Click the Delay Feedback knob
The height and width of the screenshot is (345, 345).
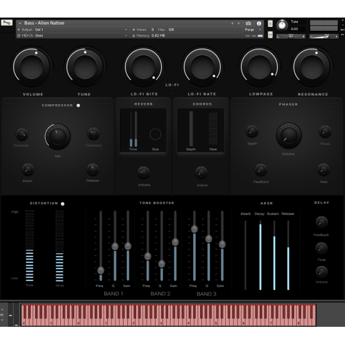321,223
